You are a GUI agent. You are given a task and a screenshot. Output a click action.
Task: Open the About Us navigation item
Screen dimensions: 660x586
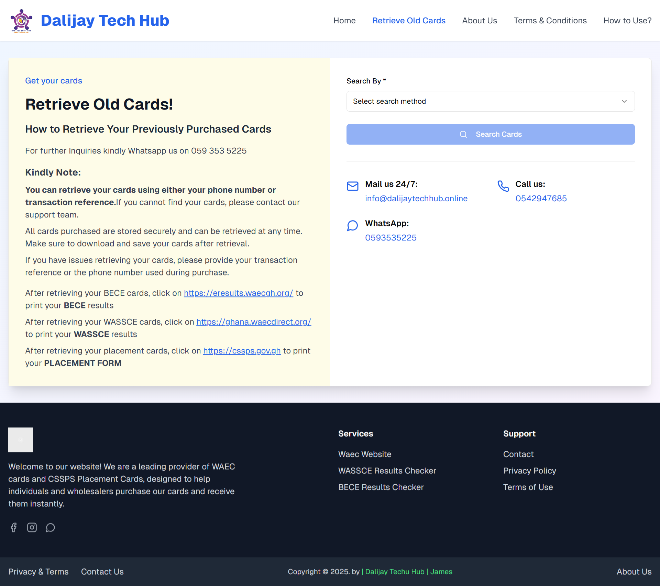point(480,21)
